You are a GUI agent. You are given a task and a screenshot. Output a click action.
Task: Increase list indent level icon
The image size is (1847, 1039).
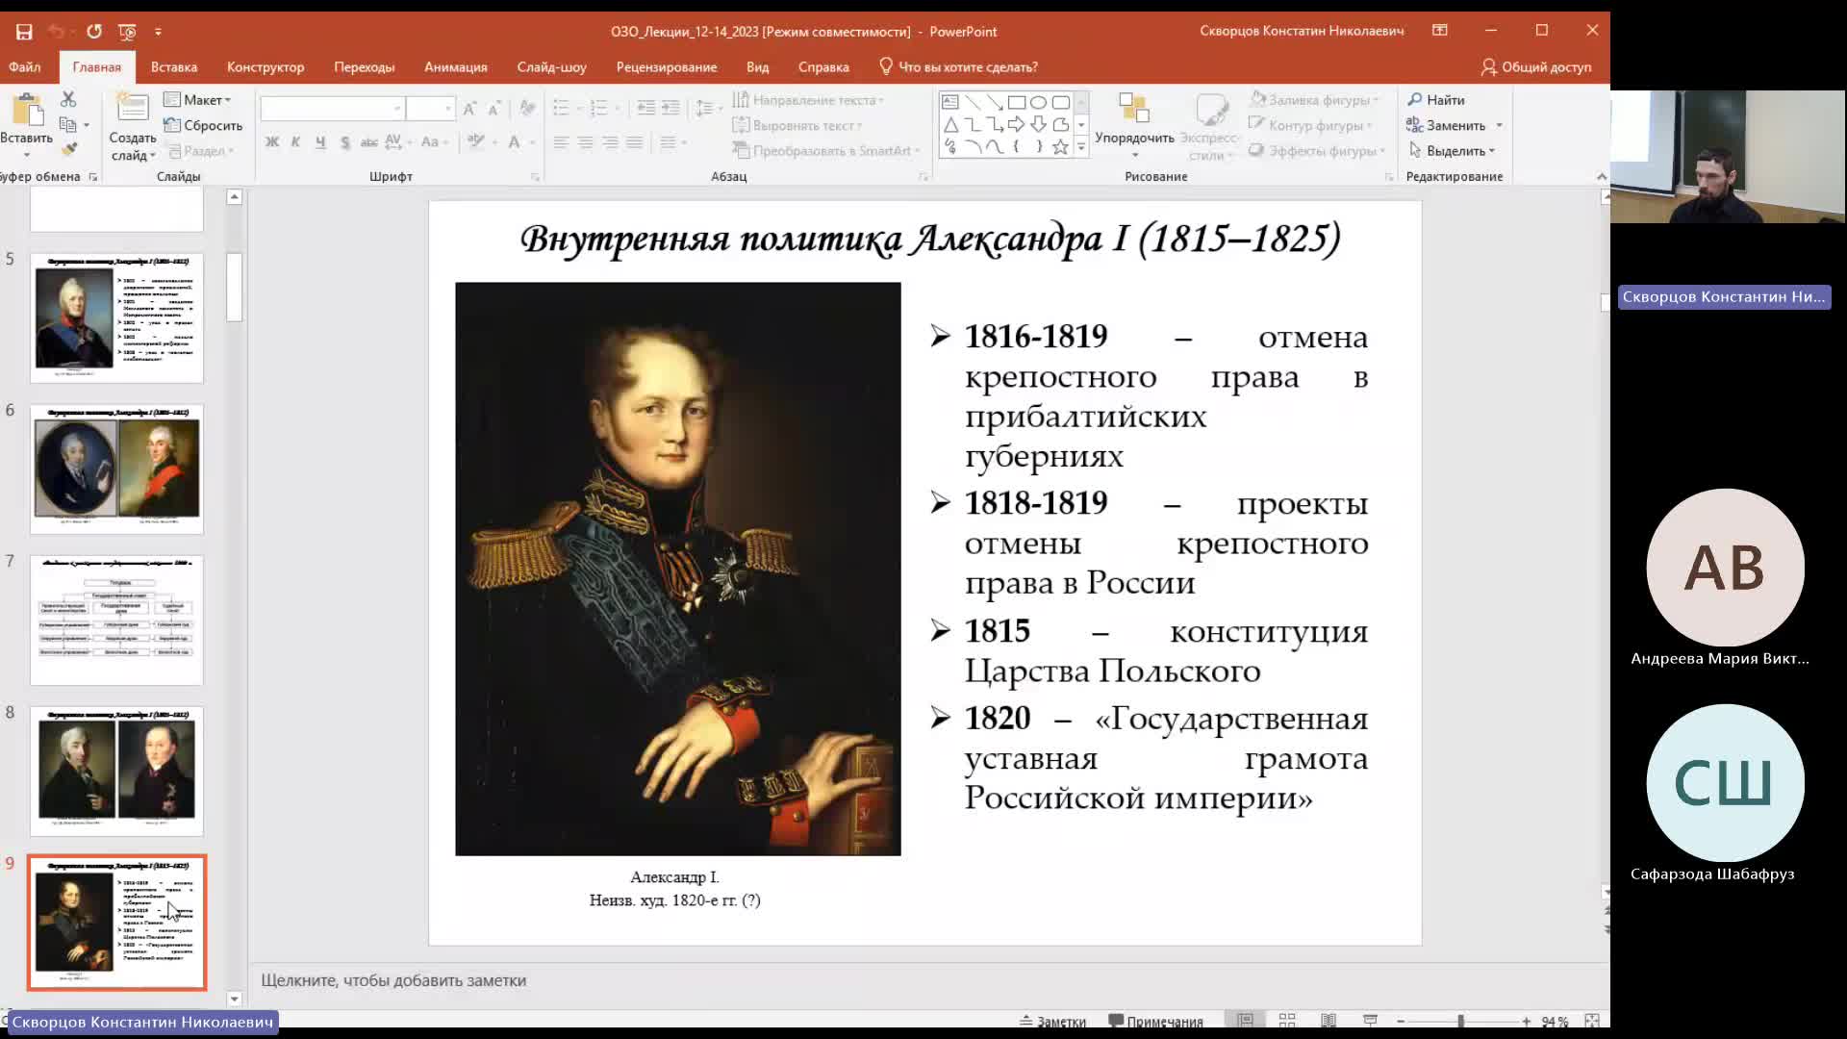coord(670,108)
